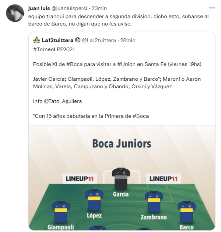Click La12tuittera's small avatar icon
Image resolution: width=221 pixels, height=232 pixels.
pyautogui.click(x=36, y=40)
